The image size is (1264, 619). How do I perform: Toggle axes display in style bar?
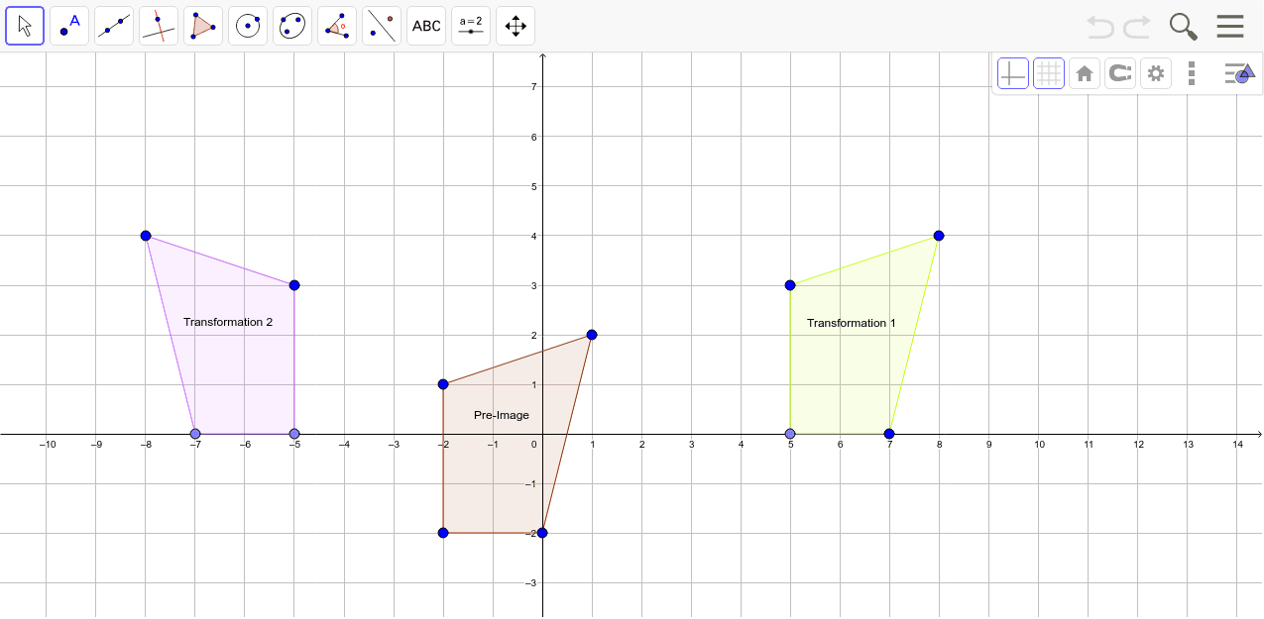click(1013, 73)
